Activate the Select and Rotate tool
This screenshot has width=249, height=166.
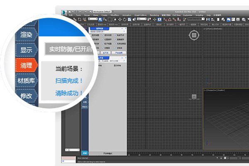click(124, 19)
